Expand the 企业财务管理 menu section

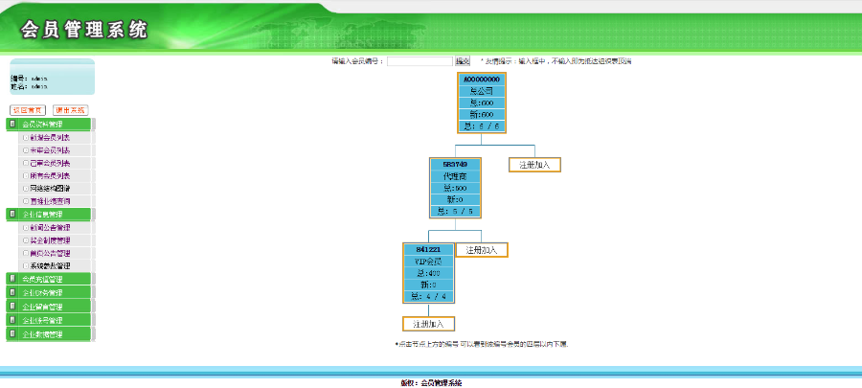point(49,292)
